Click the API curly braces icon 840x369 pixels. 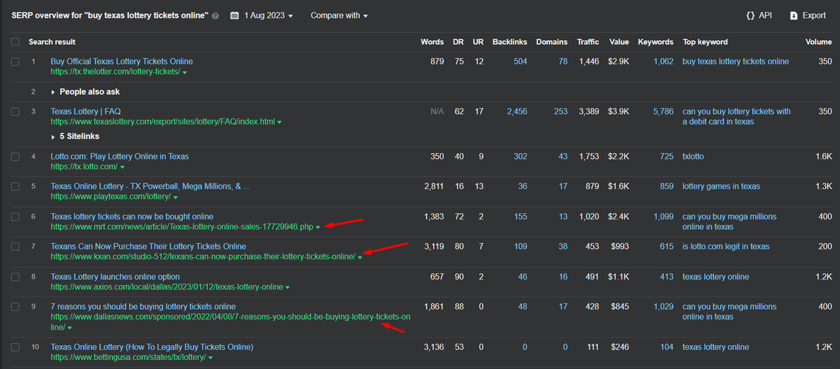750,15
